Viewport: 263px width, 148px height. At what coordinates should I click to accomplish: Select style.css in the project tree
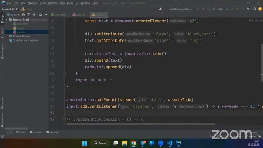21,32
